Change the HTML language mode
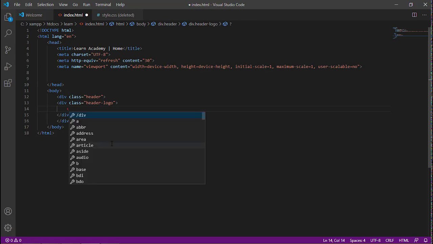 click(x=404, y=240)
